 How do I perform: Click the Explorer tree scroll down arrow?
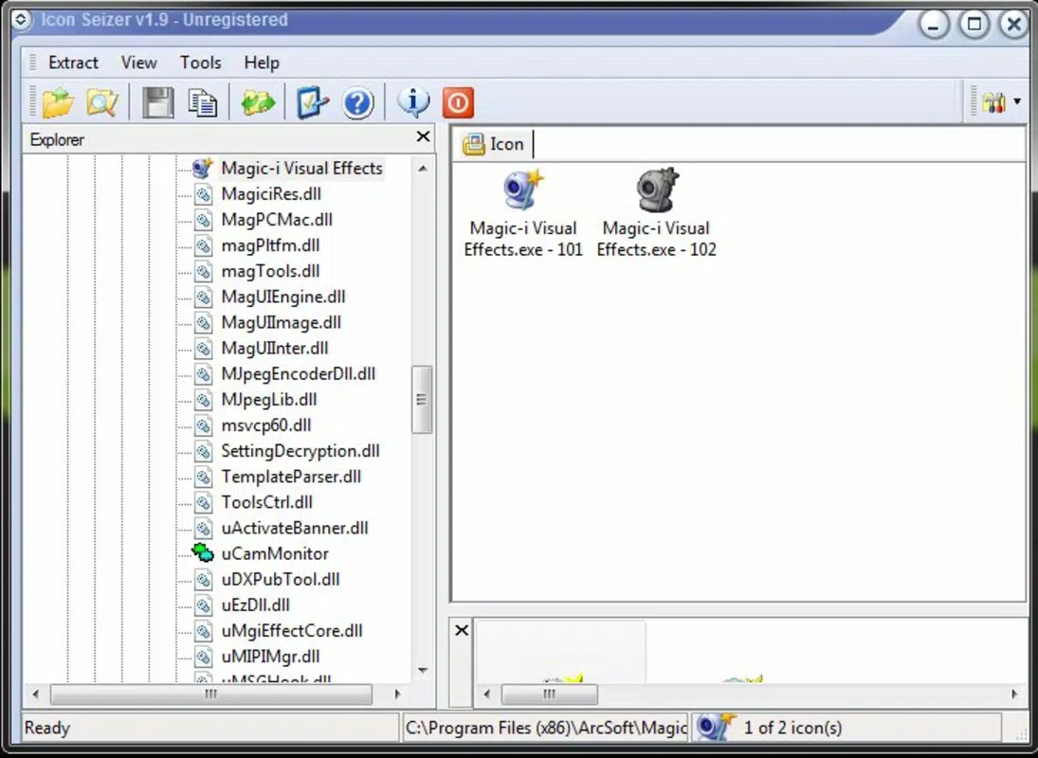click(x=423, y=671)
